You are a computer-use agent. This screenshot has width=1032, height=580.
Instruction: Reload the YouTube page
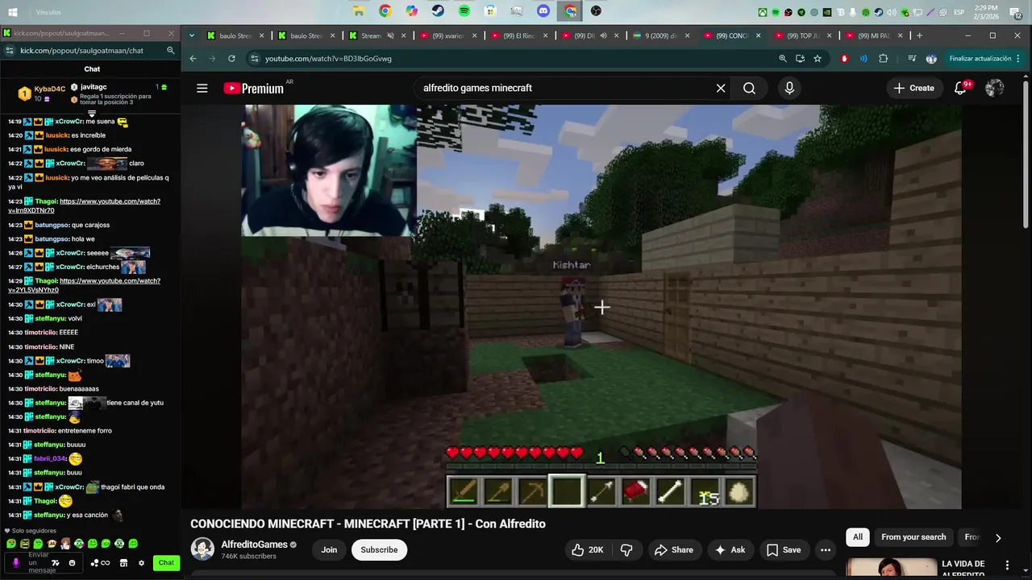pos(231,59)
